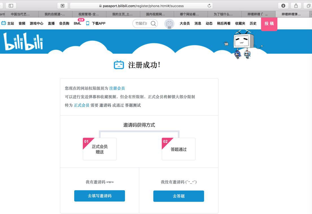Image resolution: width=312 pixels, height=214 pixels.
Task: Open 游戏中心 in the top nav
Action: pos(36,23)
